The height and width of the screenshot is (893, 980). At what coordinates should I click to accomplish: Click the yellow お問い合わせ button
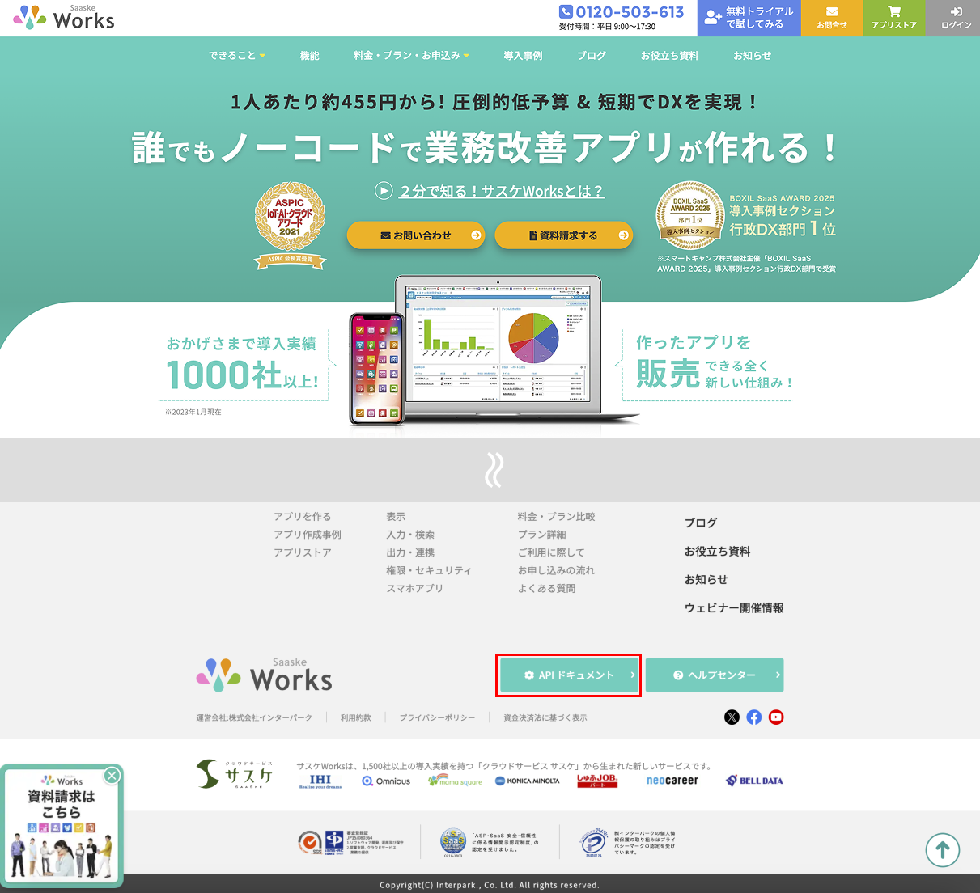tap(416, 235)
